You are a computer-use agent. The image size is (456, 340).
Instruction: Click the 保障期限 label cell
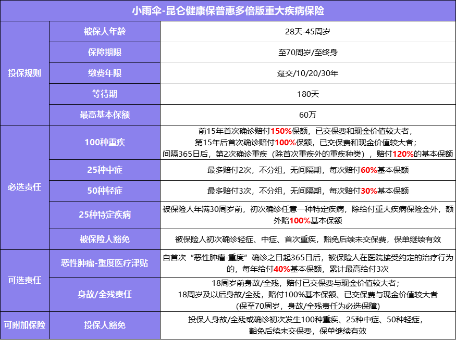(105, 52)
